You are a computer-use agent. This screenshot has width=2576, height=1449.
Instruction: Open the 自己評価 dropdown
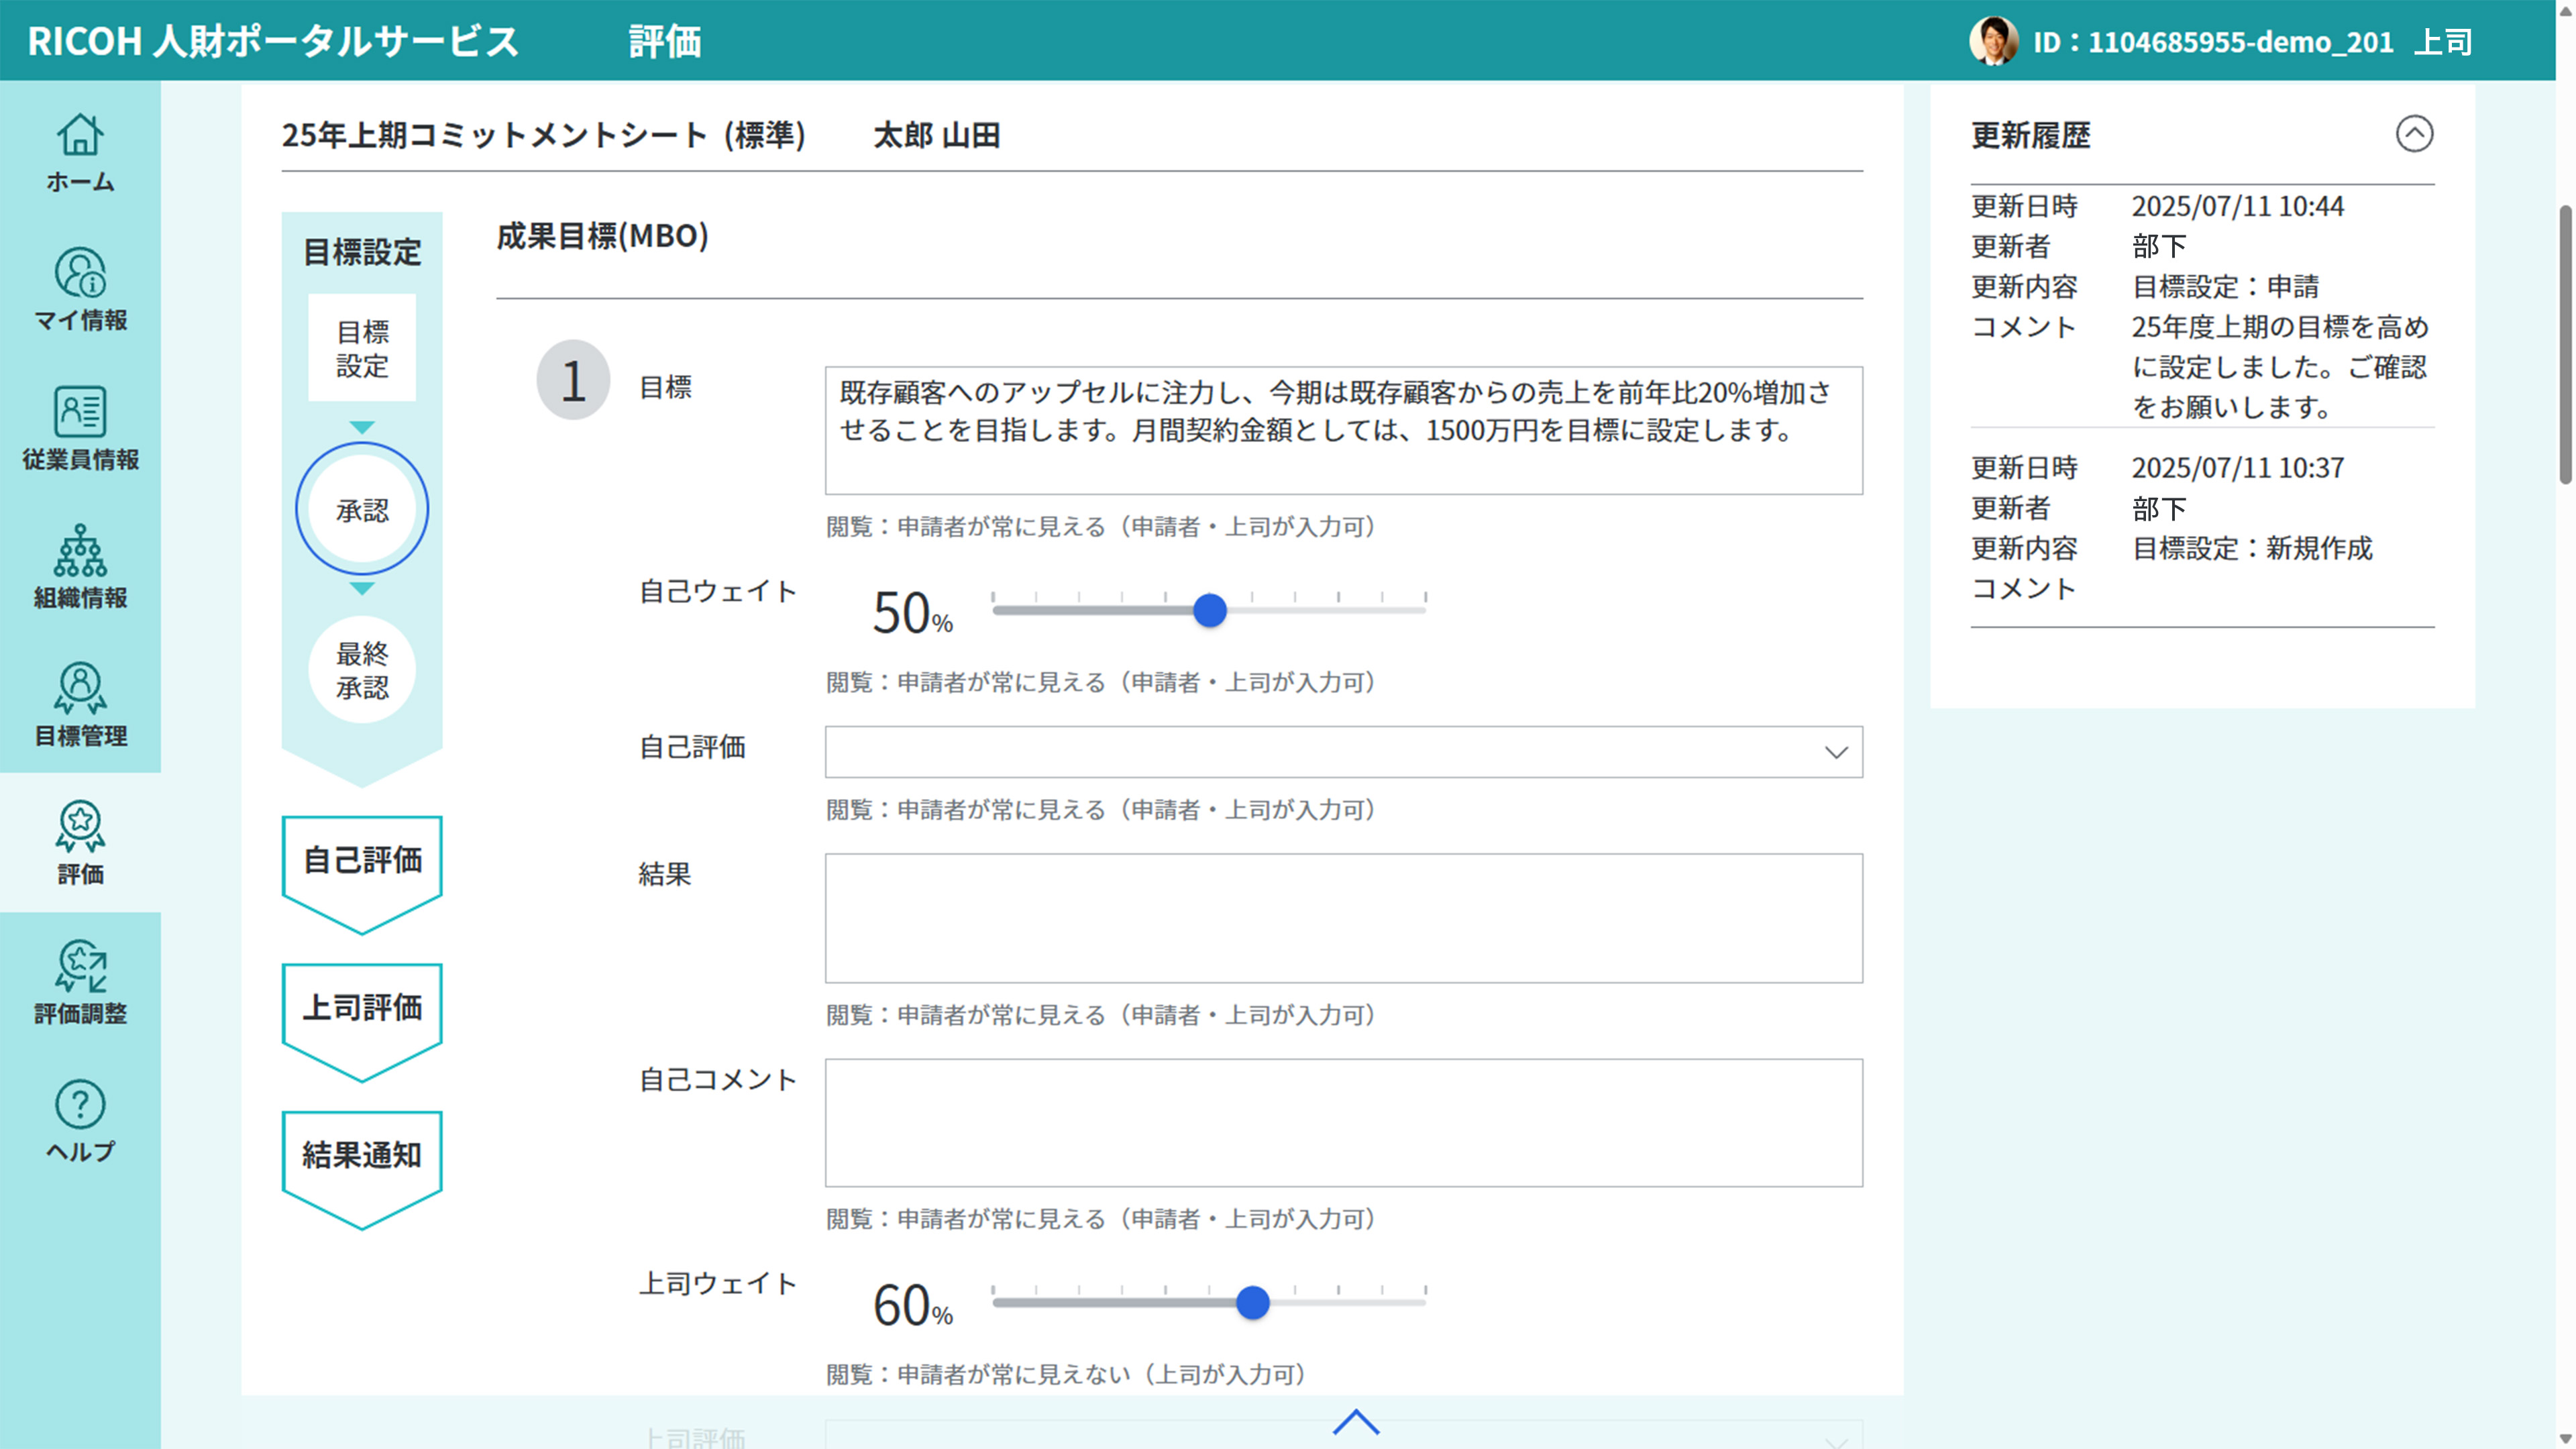click(x=1342, y=752)
